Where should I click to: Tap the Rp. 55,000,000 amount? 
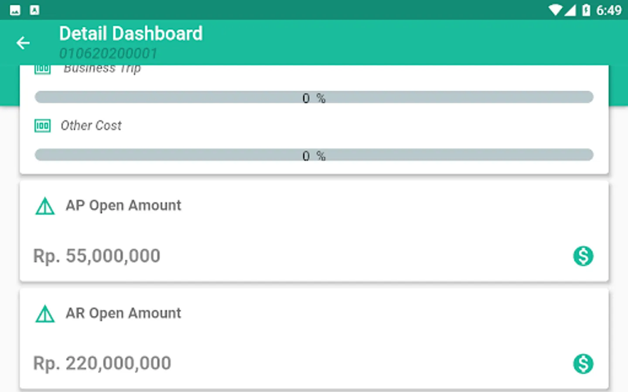[x=97, y=256]
